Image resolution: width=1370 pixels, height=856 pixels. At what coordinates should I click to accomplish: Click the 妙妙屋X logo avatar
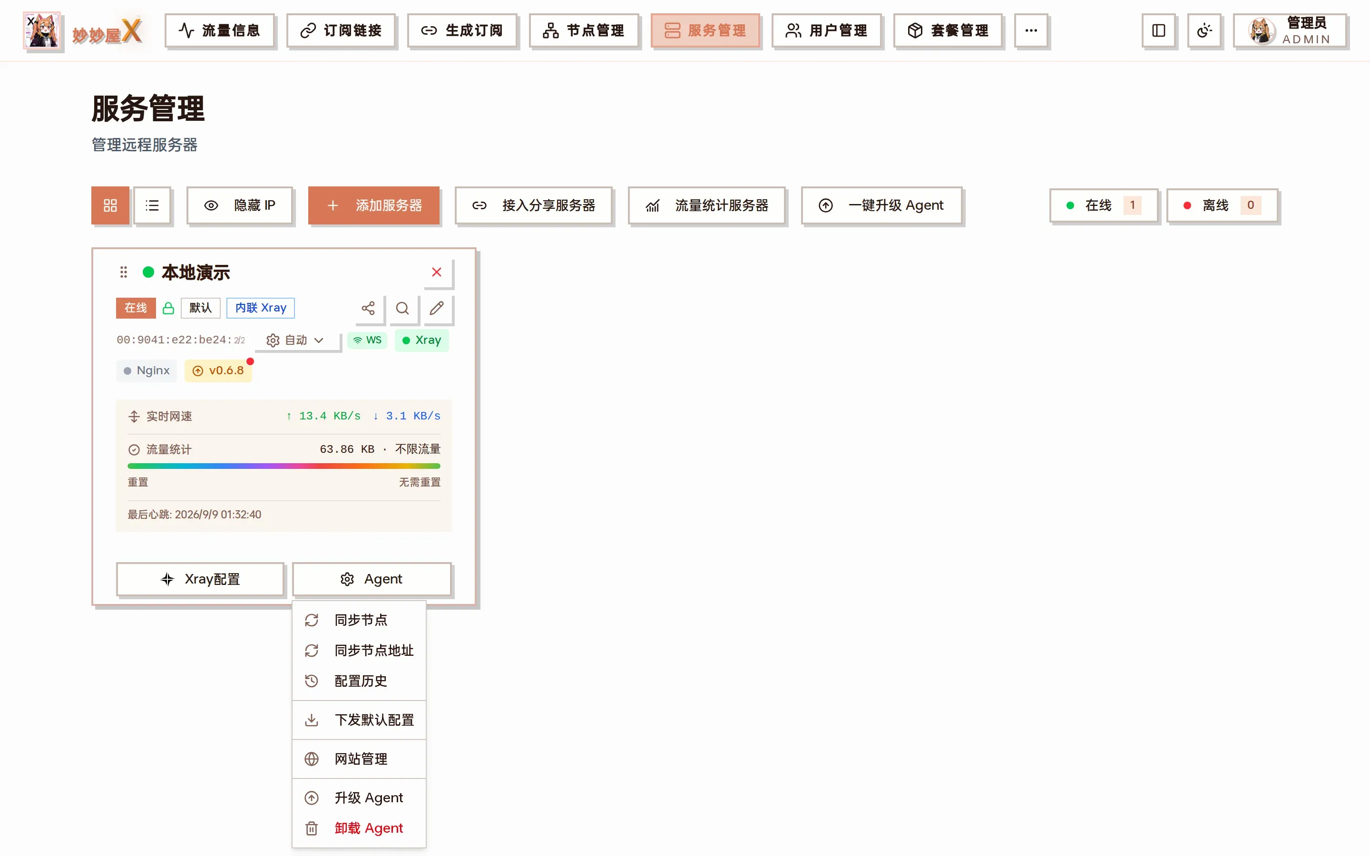click(42, 30)
